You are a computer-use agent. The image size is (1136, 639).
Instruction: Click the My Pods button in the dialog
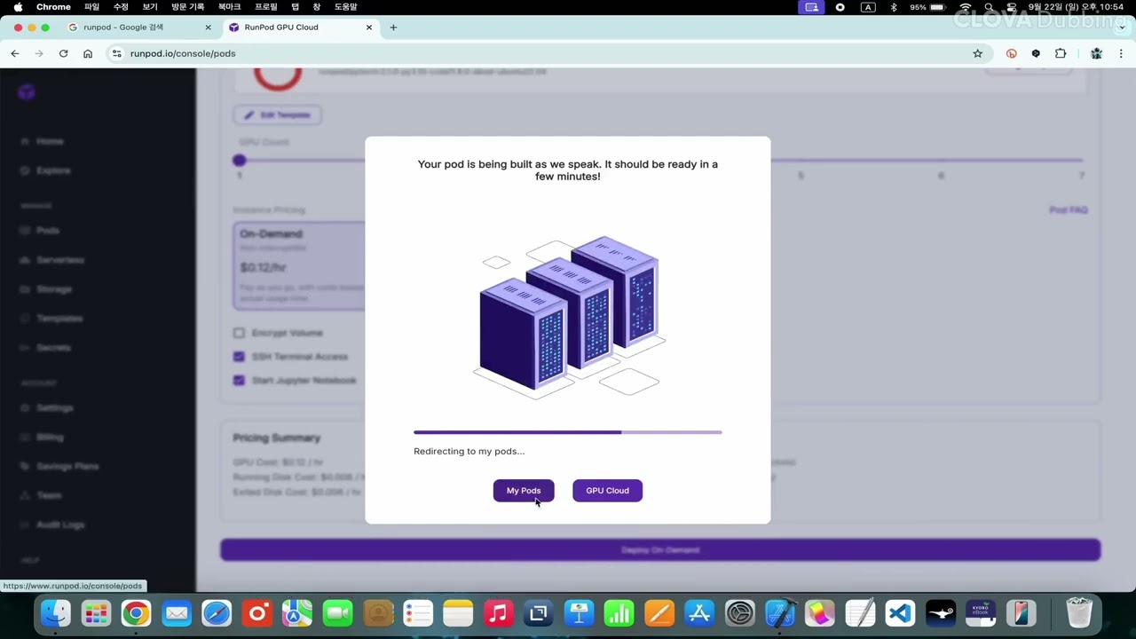coord(524,491)
